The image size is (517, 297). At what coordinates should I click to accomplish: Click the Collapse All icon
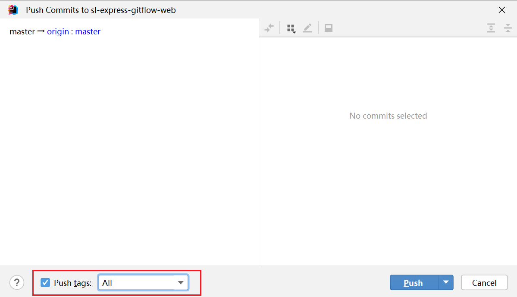tap(508, 28)
